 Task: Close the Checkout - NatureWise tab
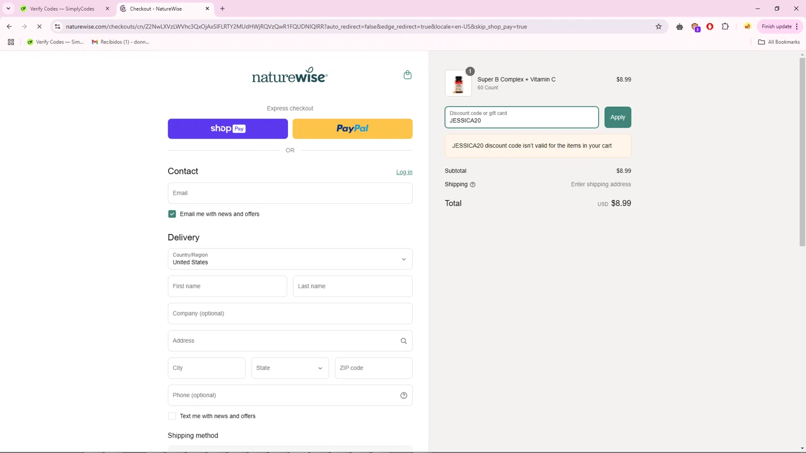[x=207, y=9]
